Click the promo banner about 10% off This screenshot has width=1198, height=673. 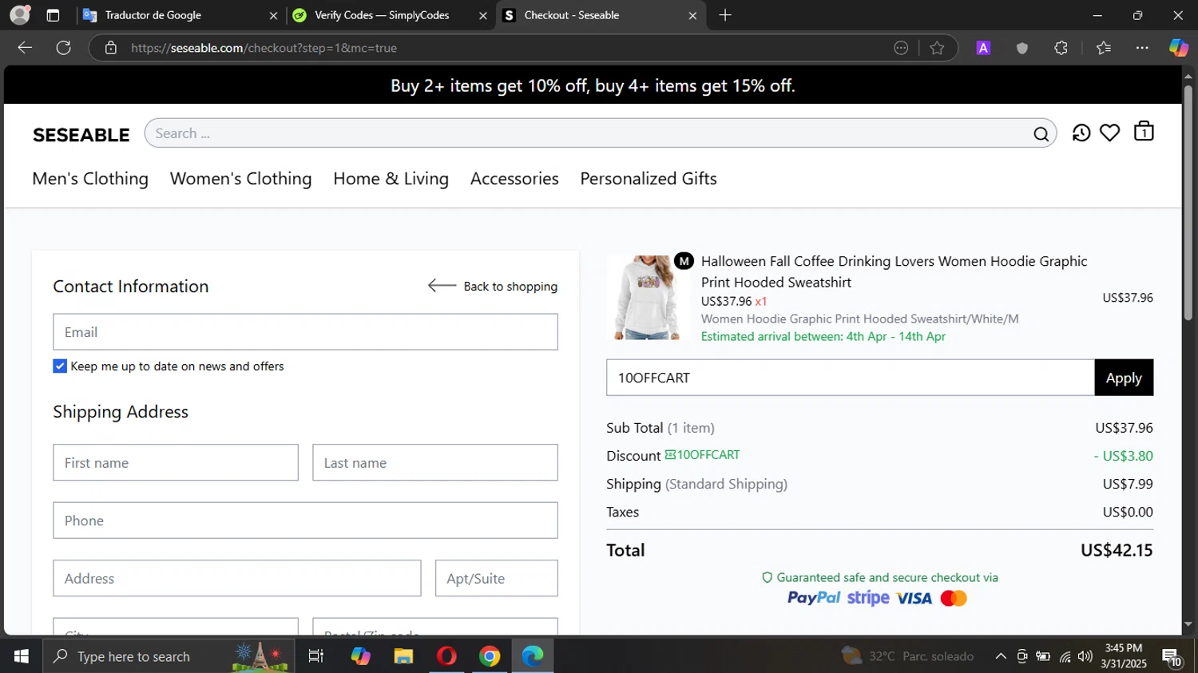[x=593, y=85]
